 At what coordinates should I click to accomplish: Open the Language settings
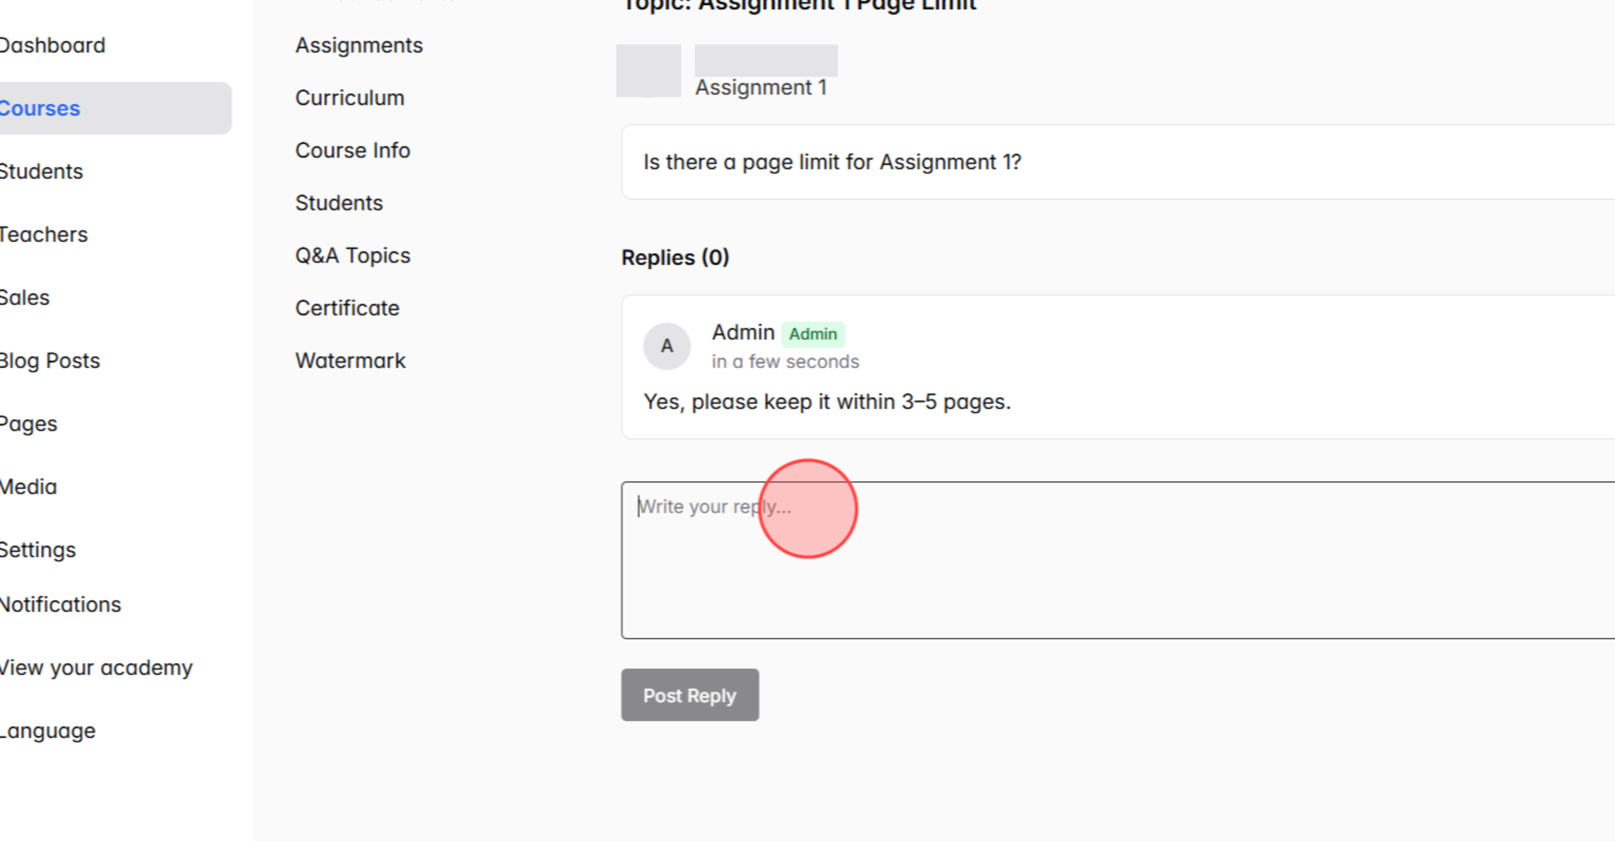tap(47, 730)
